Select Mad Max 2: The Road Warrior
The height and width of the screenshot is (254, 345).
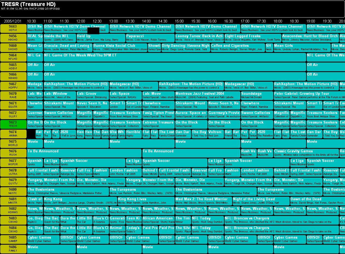pyautogui.click(x=203, y=201)
